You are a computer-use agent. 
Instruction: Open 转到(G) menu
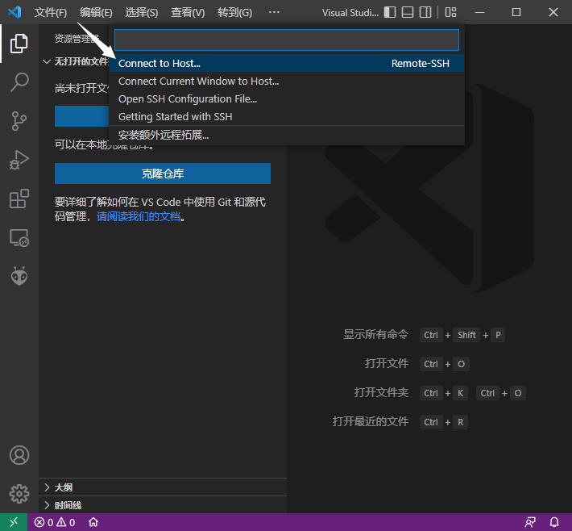(x=234, y=13)
